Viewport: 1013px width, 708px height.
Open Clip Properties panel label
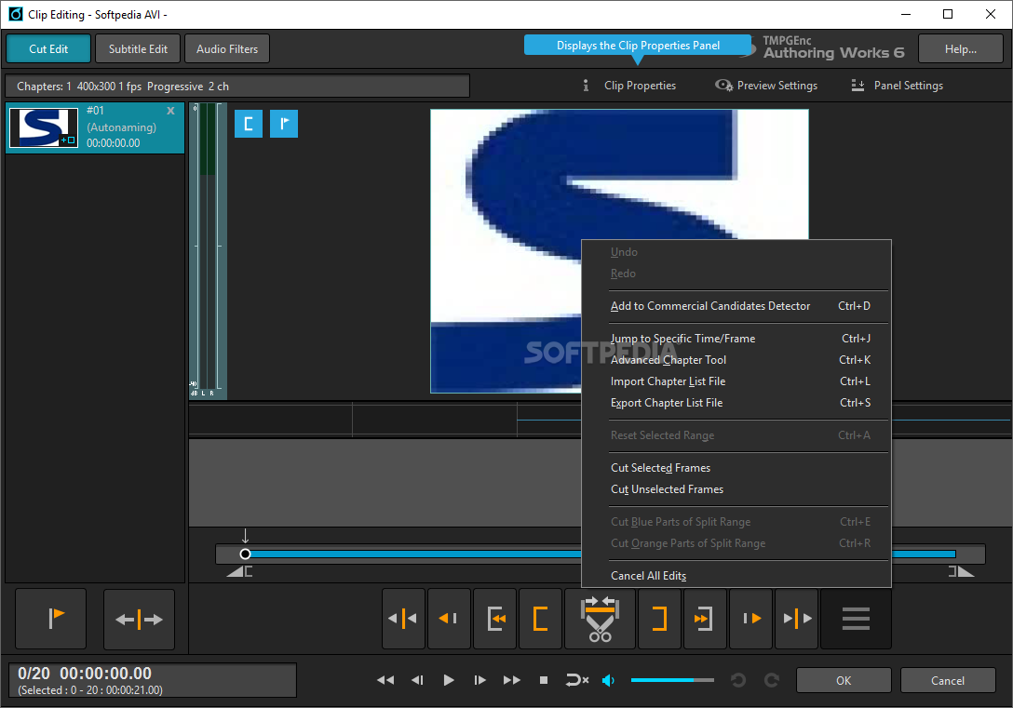click(640, 86)
